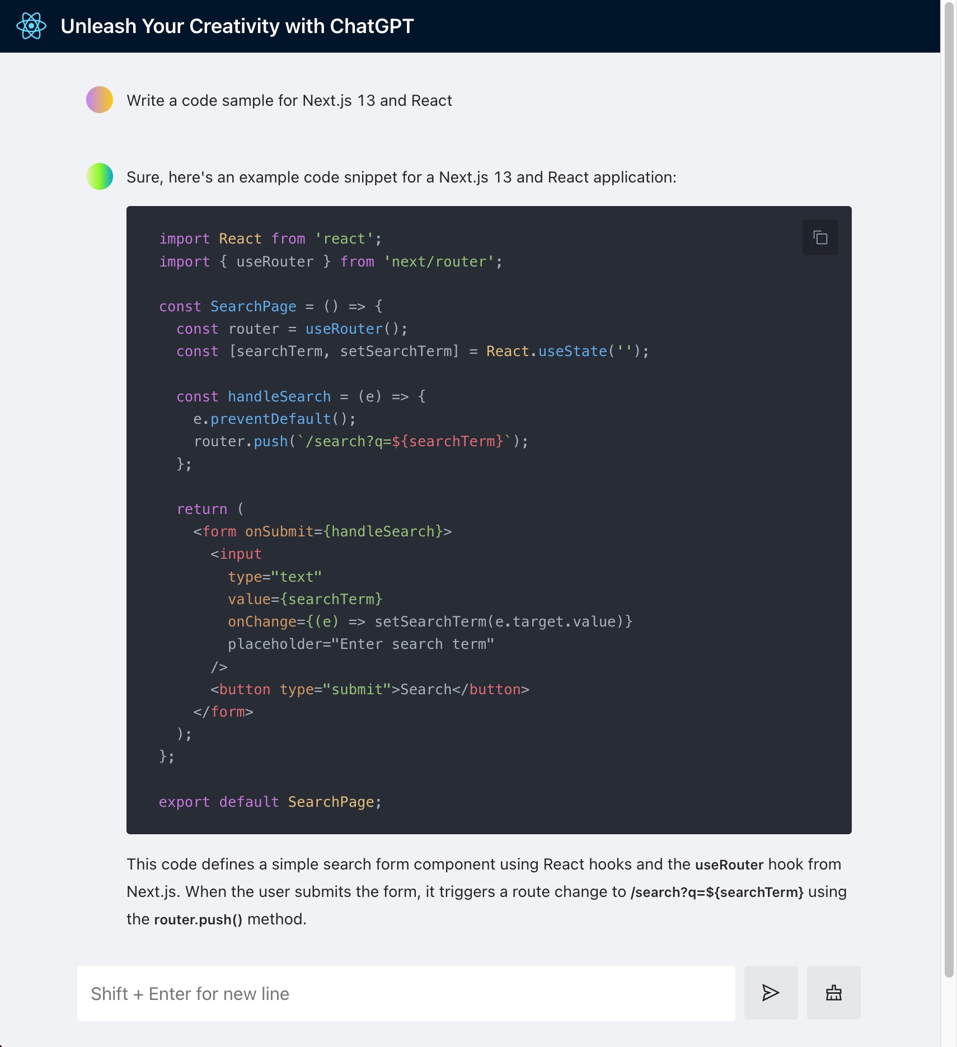This screenshot has height=1047, width=957.
Task: Click the 'Write a code sample for Next.js 13 and React' message
Action: 289,100
